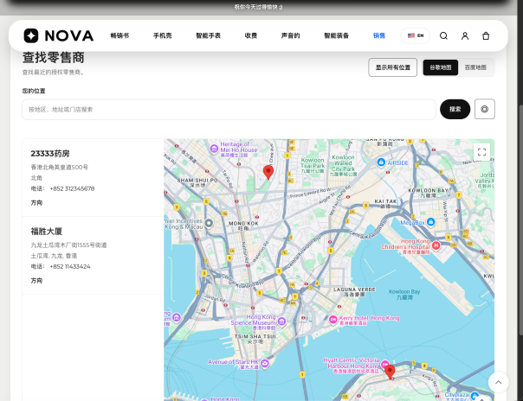Click red map pin near Hyatt Centric

(390, 372)
